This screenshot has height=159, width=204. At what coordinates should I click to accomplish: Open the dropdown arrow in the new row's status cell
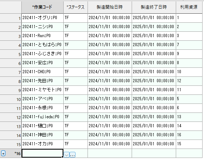click(67, 155)
